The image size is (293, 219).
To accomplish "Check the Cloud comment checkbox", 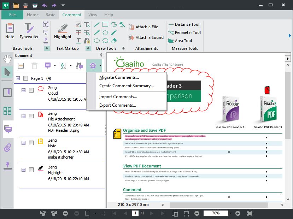I will point(31,90).
